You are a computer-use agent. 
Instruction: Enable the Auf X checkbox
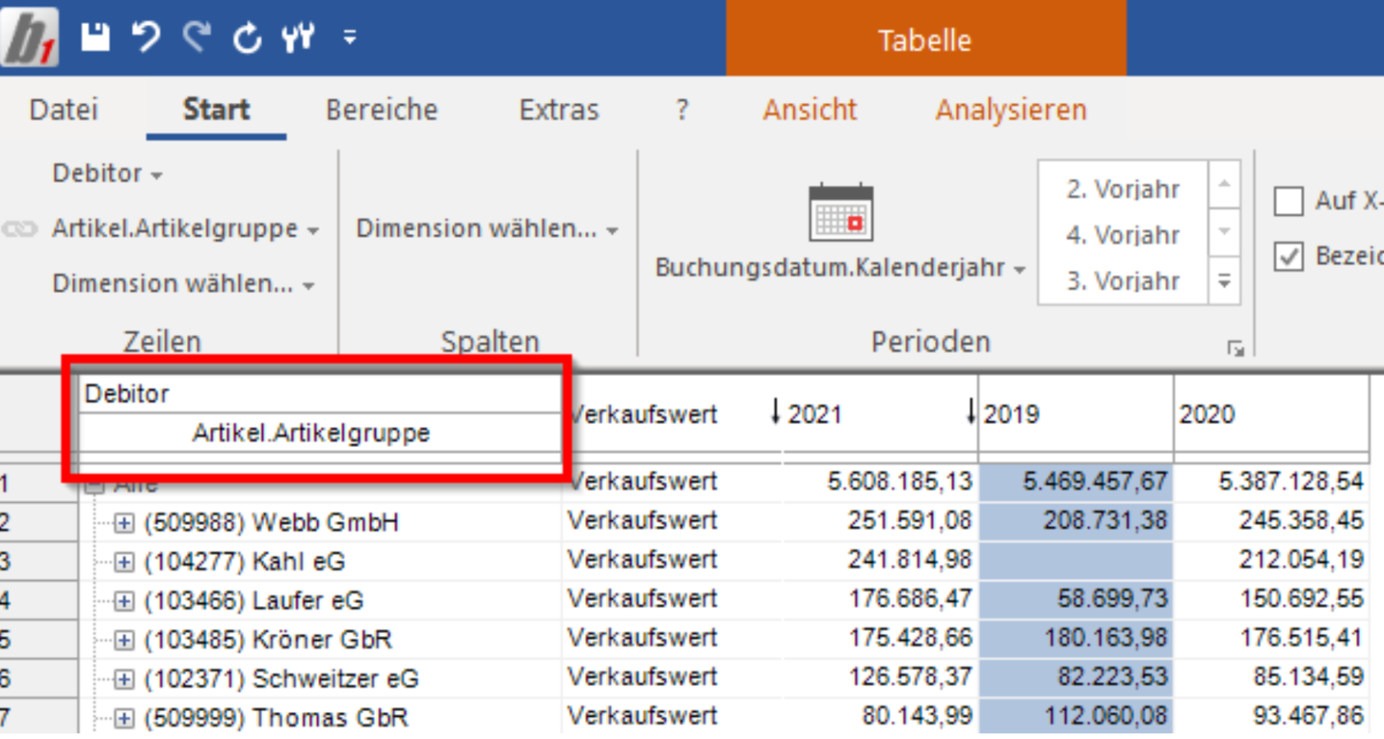(1288, 201)
